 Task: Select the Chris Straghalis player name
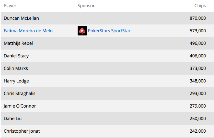(19, 93)
